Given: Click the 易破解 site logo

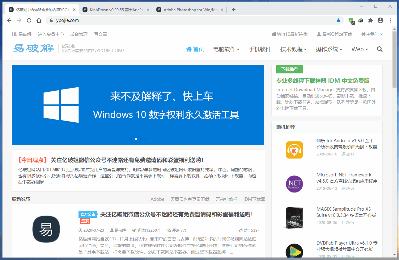Looking at the screenshot, I should (33, 48).
